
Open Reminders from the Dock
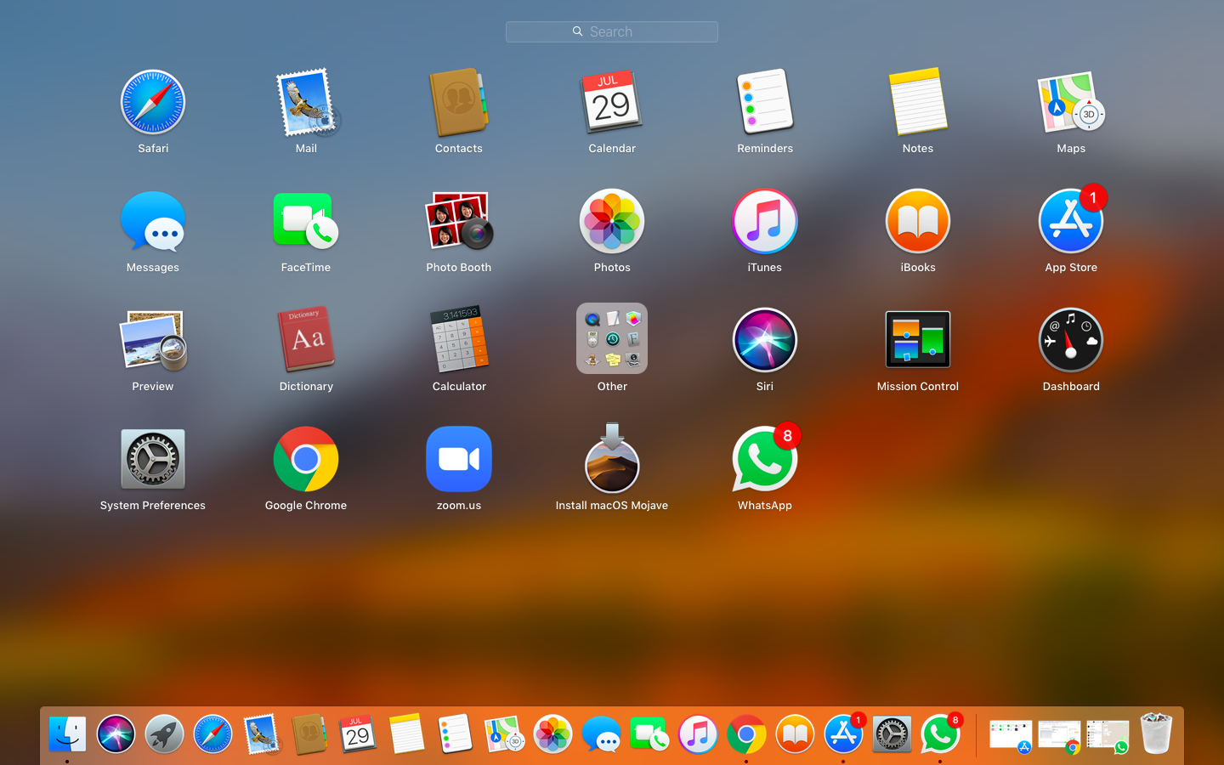(455, 734)
